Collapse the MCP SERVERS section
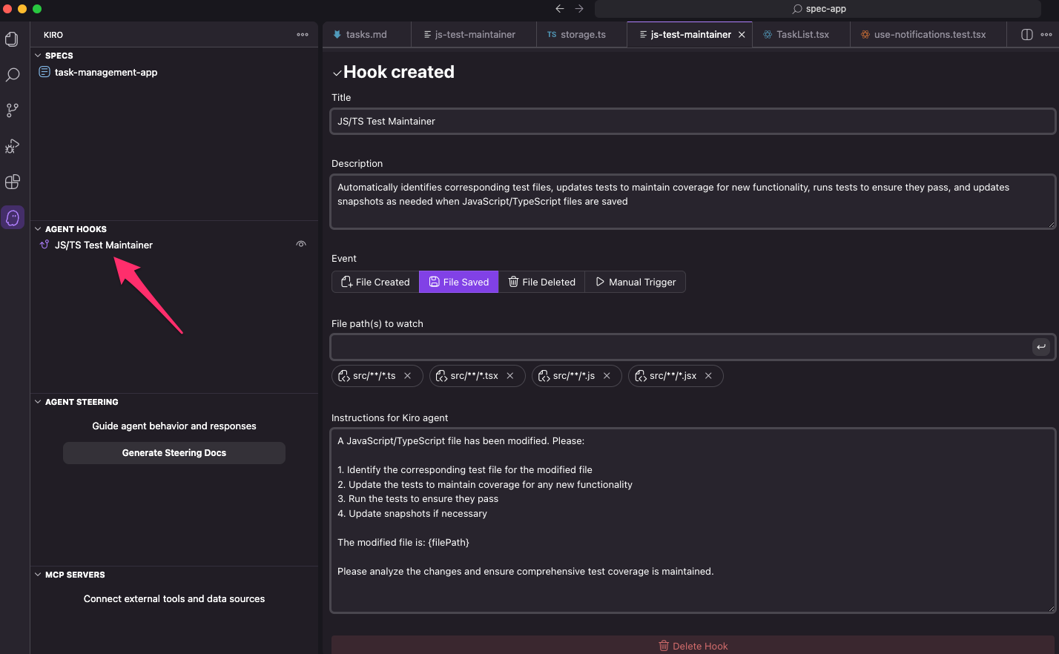This screenshot has height=654, width=1059. (x=38, y=575)
